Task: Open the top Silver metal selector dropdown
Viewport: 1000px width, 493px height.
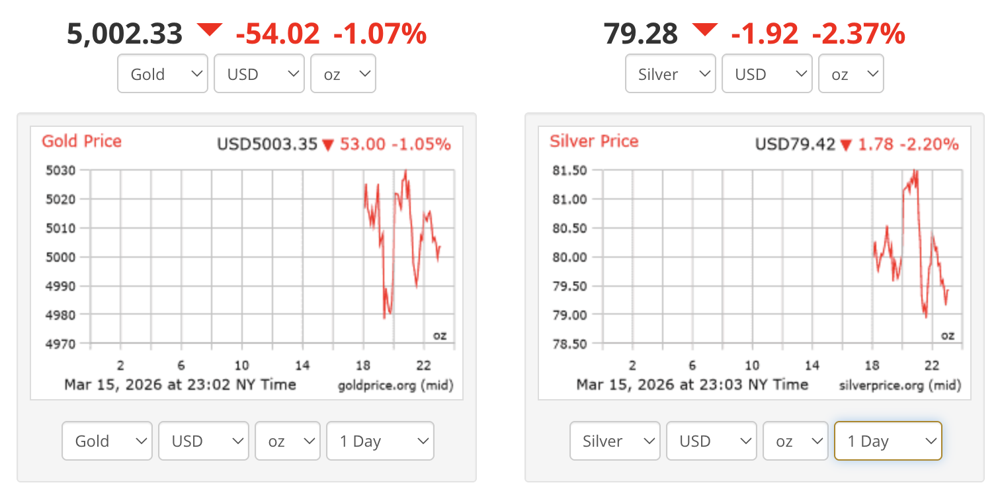Action: coord(670,73)
